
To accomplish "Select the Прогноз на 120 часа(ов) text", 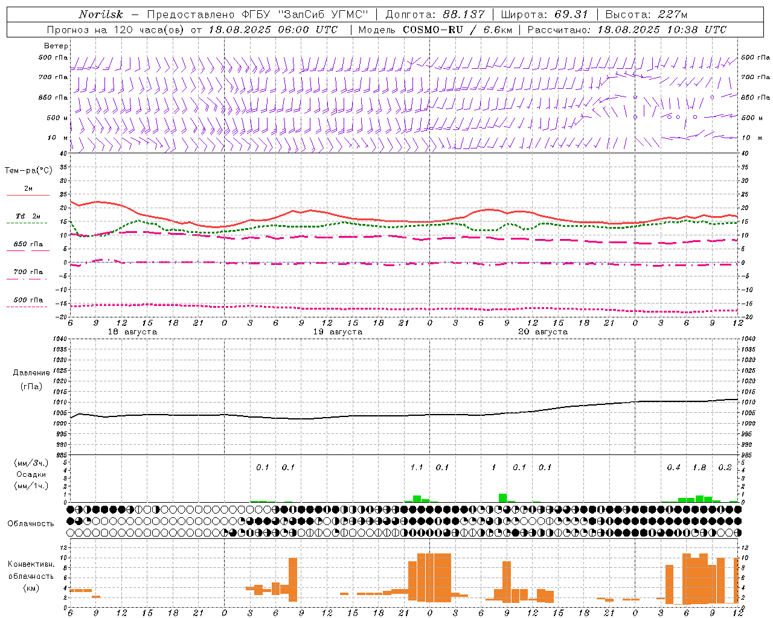I will 117,30.
